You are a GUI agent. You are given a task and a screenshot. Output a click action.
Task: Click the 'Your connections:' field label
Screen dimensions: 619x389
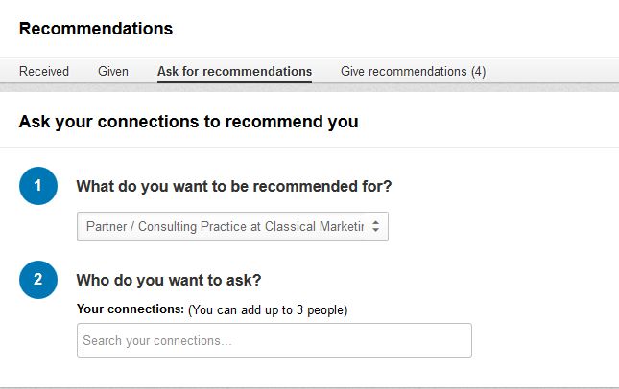(130, 309)
